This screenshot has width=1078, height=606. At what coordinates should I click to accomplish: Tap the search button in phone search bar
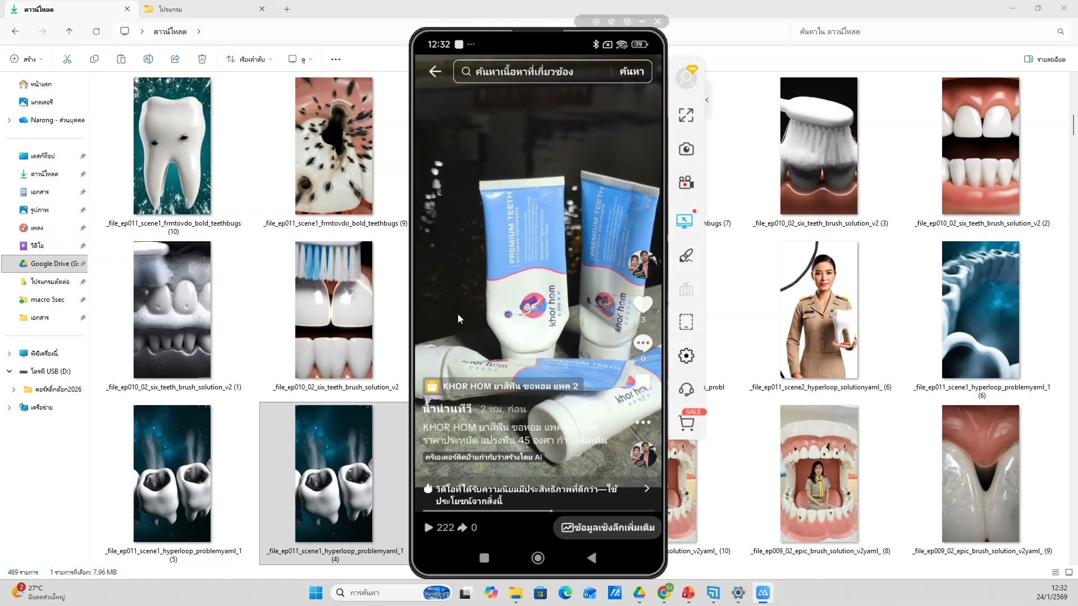coord(632,71)
